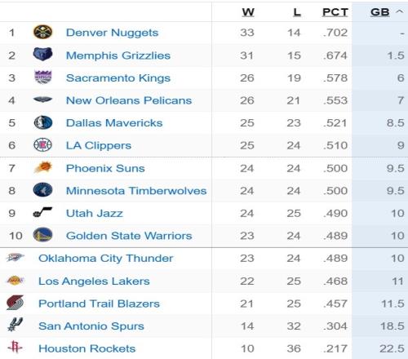Click the Memphis Grizzlies bear logo

(x=42, y=55)
